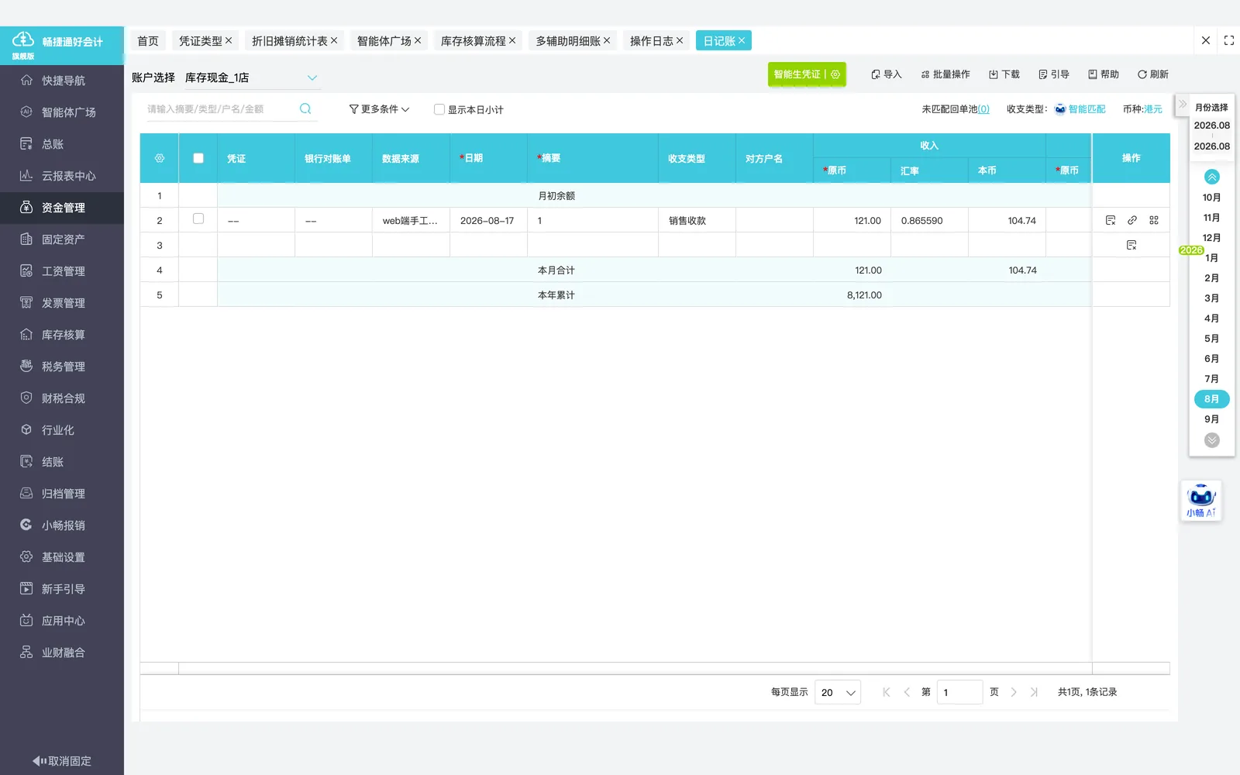This screenshot has height=775, width=1240.
Task: Open page size 20 dropdown
Action: (838, 692)
